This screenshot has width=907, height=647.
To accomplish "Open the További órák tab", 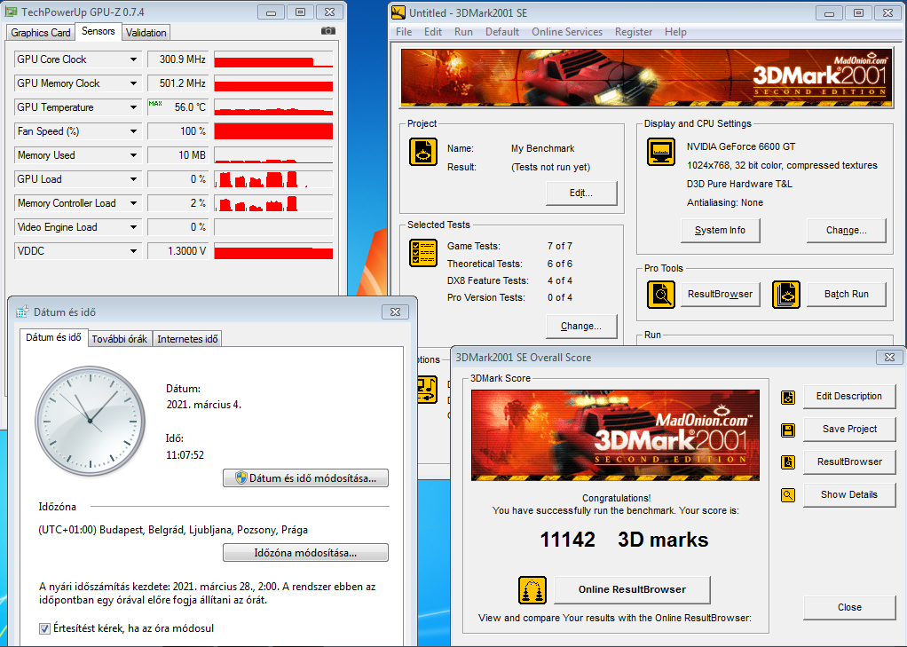I will [x=120, y=339].
